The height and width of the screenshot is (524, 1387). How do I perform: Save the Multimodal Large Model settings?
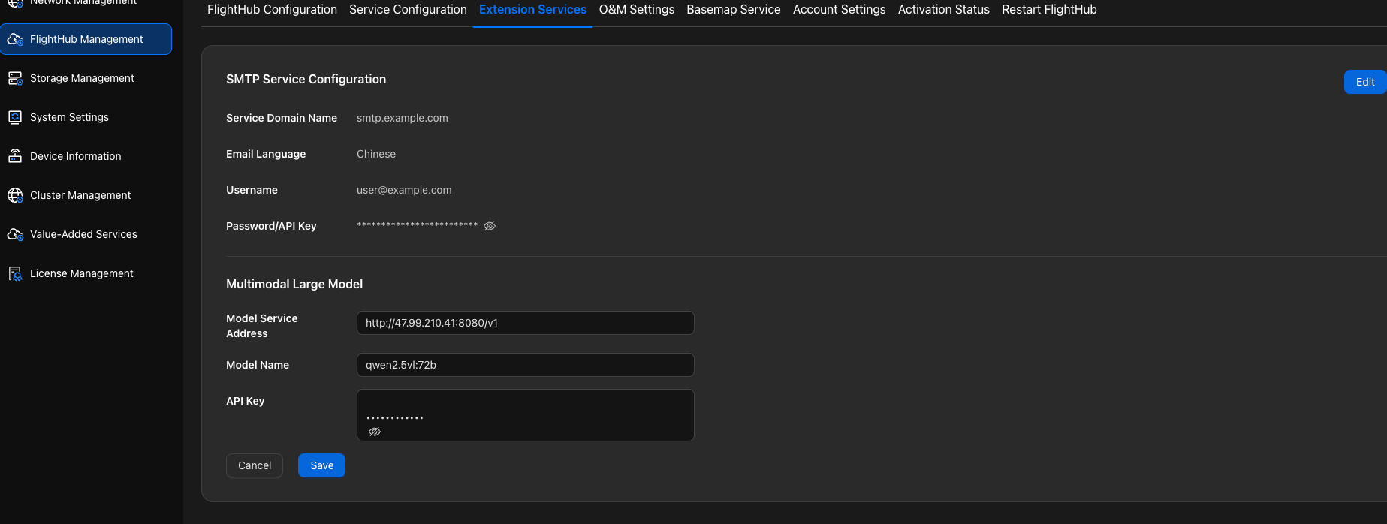coord(321,465)
